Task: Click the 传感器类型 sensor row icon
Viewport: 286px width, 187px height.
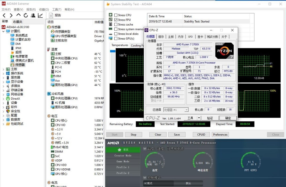Action: tap(52, 31)
